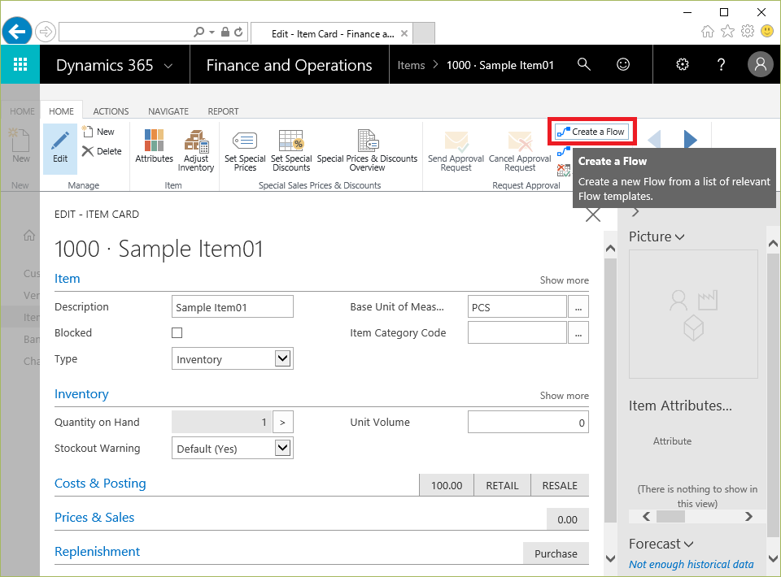
Task: Toggle the Blocked checkbox
Action: [x=177, y=332]
